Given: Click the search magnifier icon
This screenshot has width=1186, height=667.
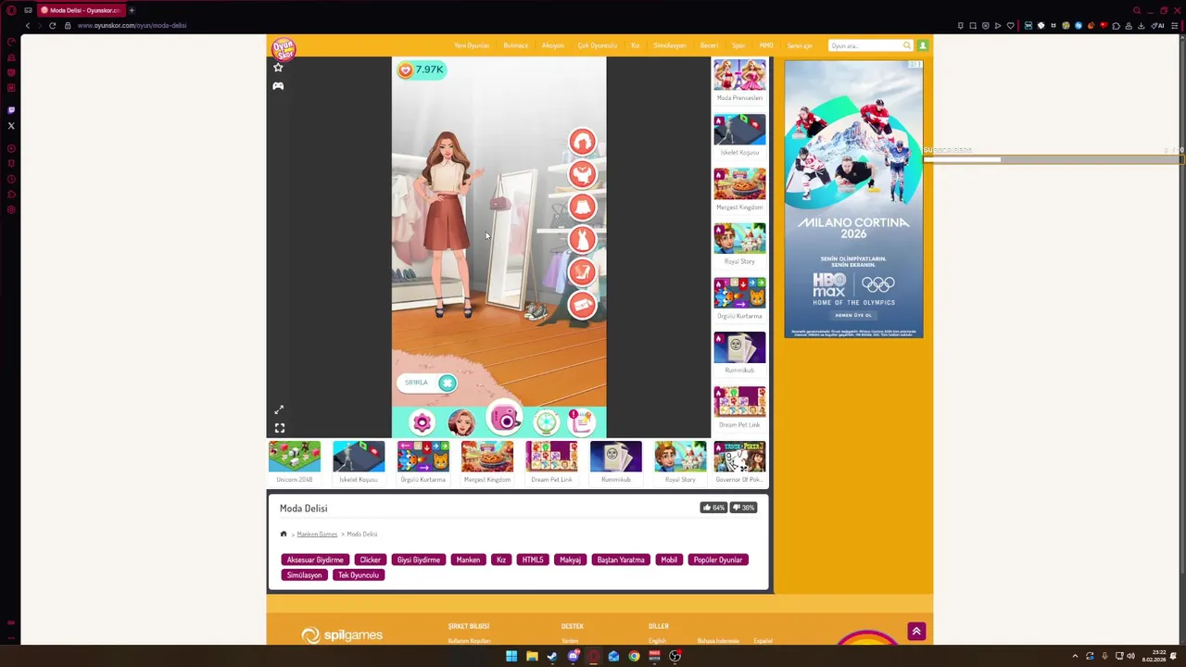Looking at the screenshot, I should (x=907, y=45).
